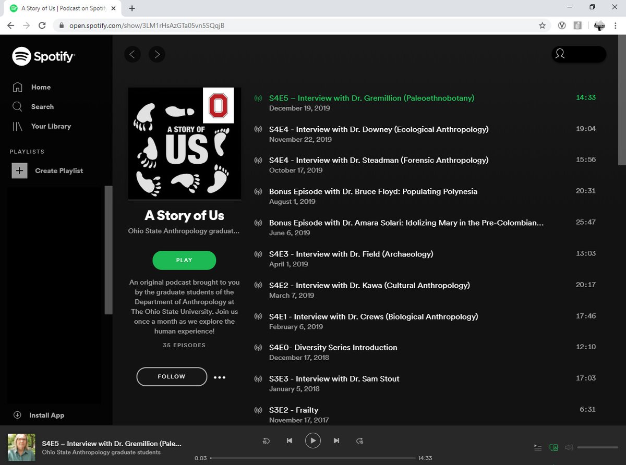
Task: Select S3E3 Interview with Dr. Sam Stout
Action: [x=334, y=378]
